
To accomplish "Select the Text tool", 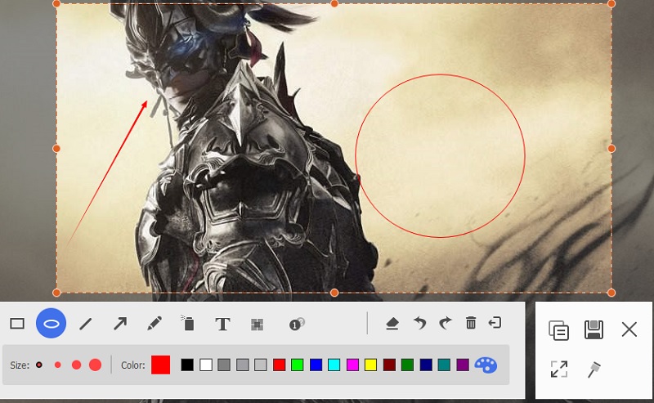I will [222, 324].
